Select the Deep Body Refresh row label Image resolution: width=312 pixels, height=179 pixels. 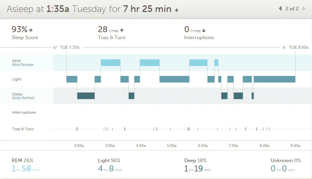click(23, 96)
